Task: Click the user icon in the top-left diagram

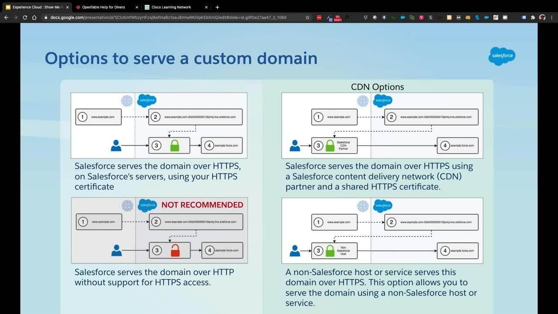Action: pos(116,145)
